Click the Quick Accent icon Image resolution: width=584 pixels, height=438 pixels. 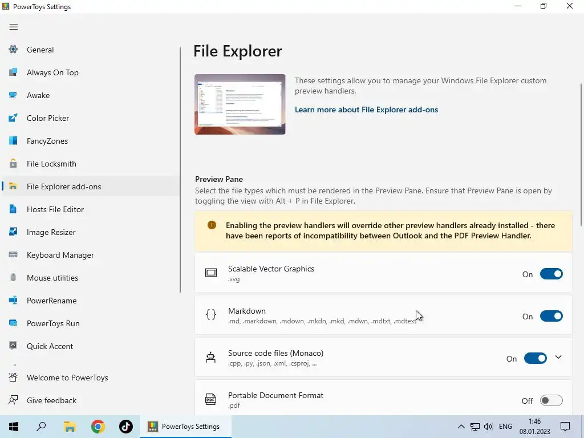tap(13, 346)
